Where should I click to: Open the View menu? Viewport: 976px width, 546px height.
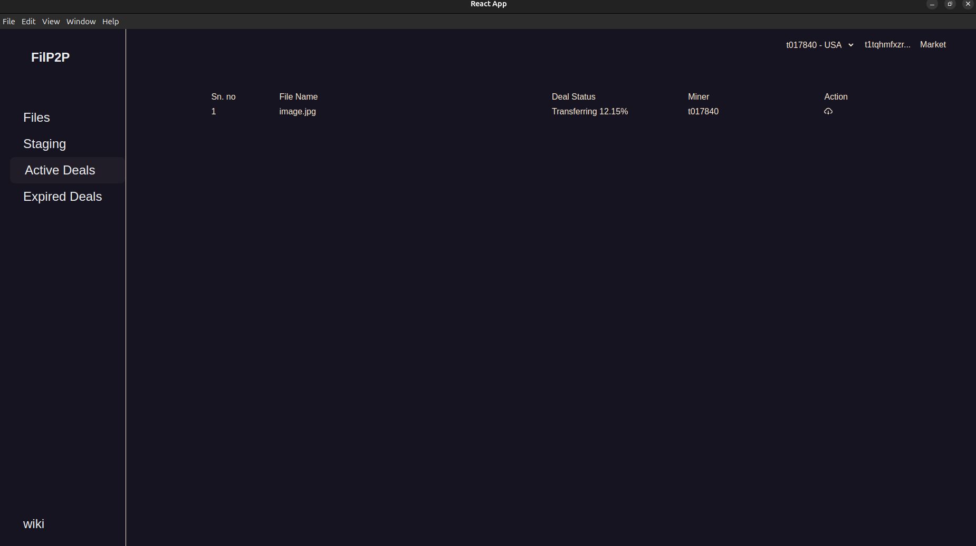51,22
